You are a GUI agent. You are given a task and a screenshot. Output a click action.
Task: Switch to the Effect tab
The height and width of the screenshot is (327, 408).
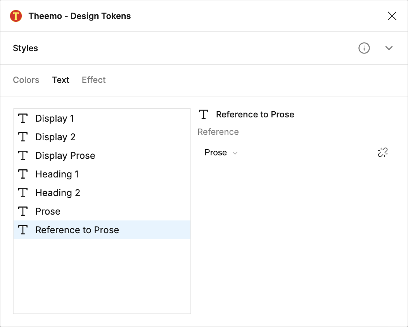(93, 80)
